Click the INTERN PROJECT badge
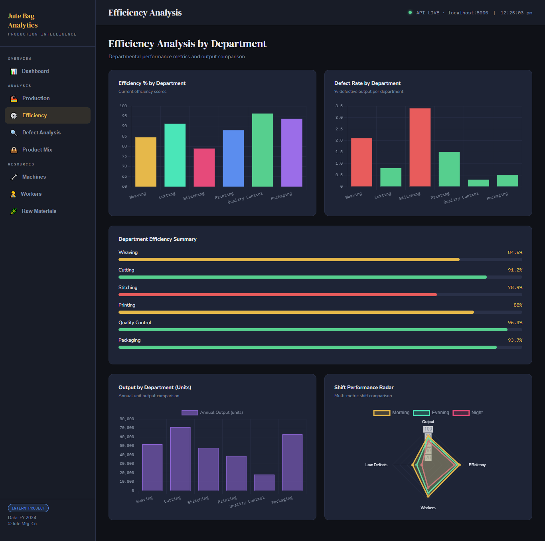Screen dimensions: 545x541 coord(28,508)
